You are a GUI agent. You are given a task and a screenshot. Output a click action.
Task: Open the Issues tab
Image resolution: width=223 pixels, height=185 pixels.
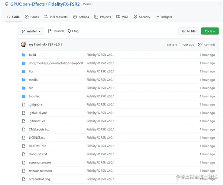click(32, 17)
